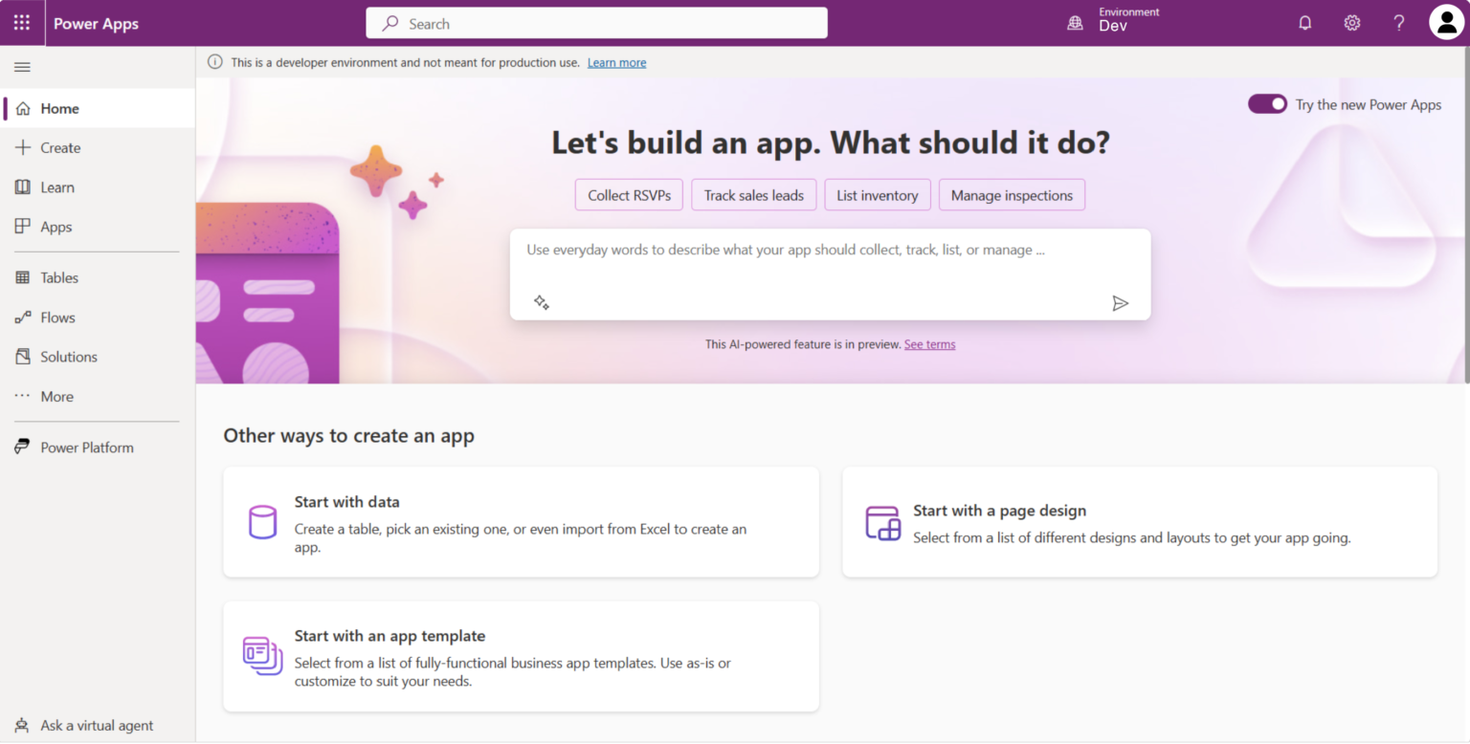The image size is (1470, 744).
Task: Navigate to the Apps page
Action: (56, 227)
